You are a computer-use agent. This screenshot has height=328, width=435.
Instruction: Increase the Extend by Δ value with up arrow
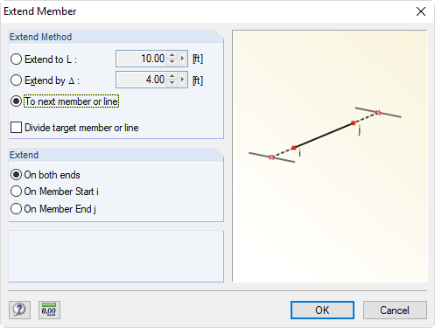pyautogui.click(x=172, y=76)
